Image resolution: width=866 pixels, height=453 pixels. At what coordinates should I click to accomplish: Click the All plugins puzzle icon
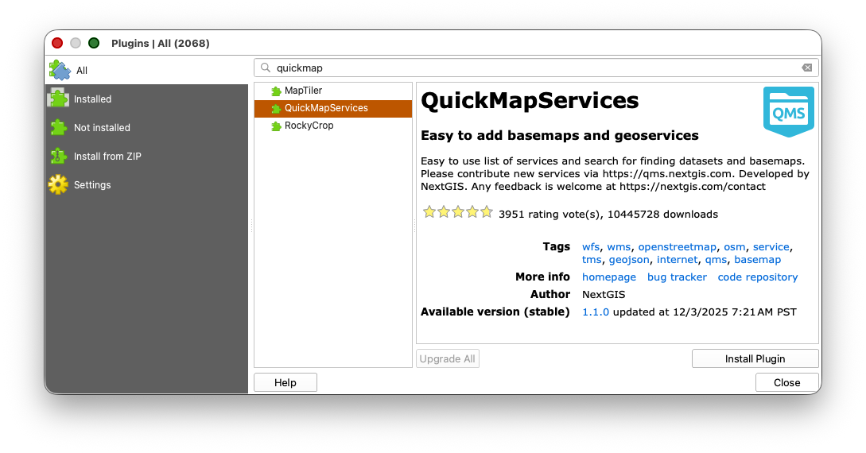click(59, 71)
